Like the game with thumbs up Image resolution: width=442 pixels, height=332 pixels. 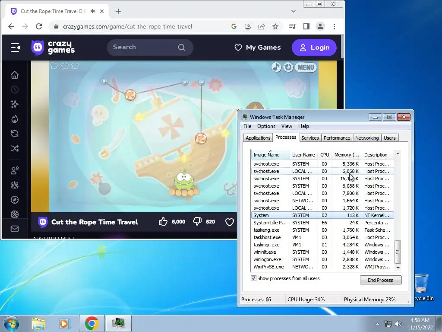pyautogui.click(x=163, y=222)
